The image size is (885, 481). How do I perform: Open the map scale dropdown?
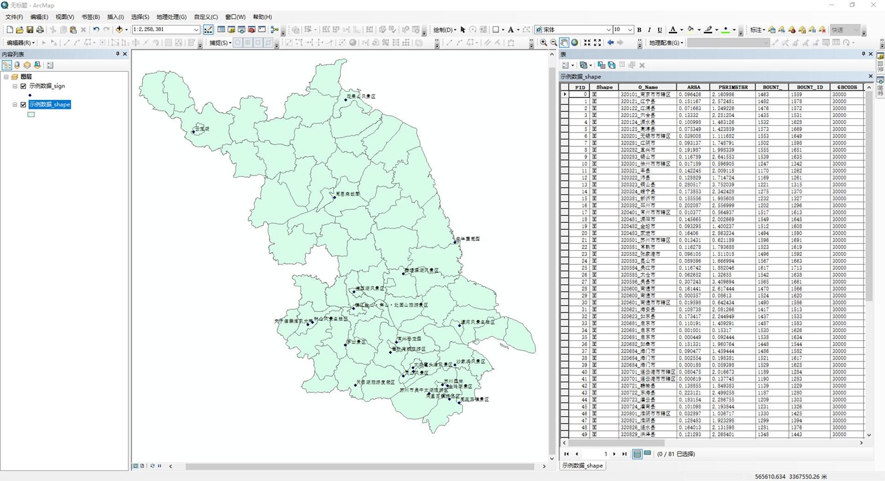[196, 29]
